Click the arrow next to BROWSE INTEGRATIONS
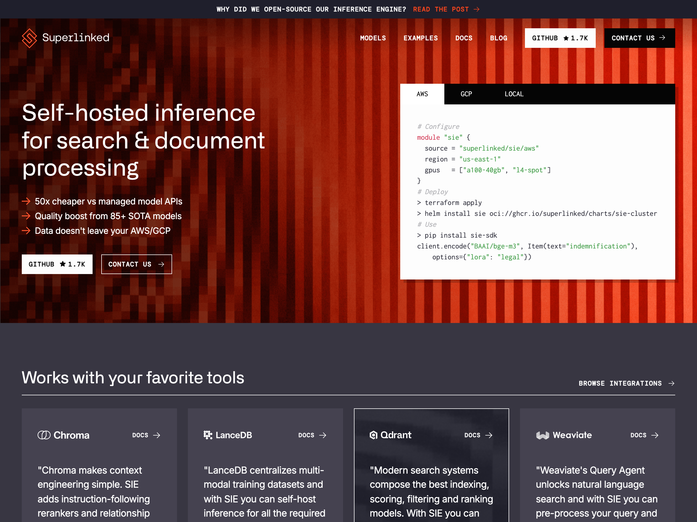This screenshot has height=522, width=697. [671, 383]
